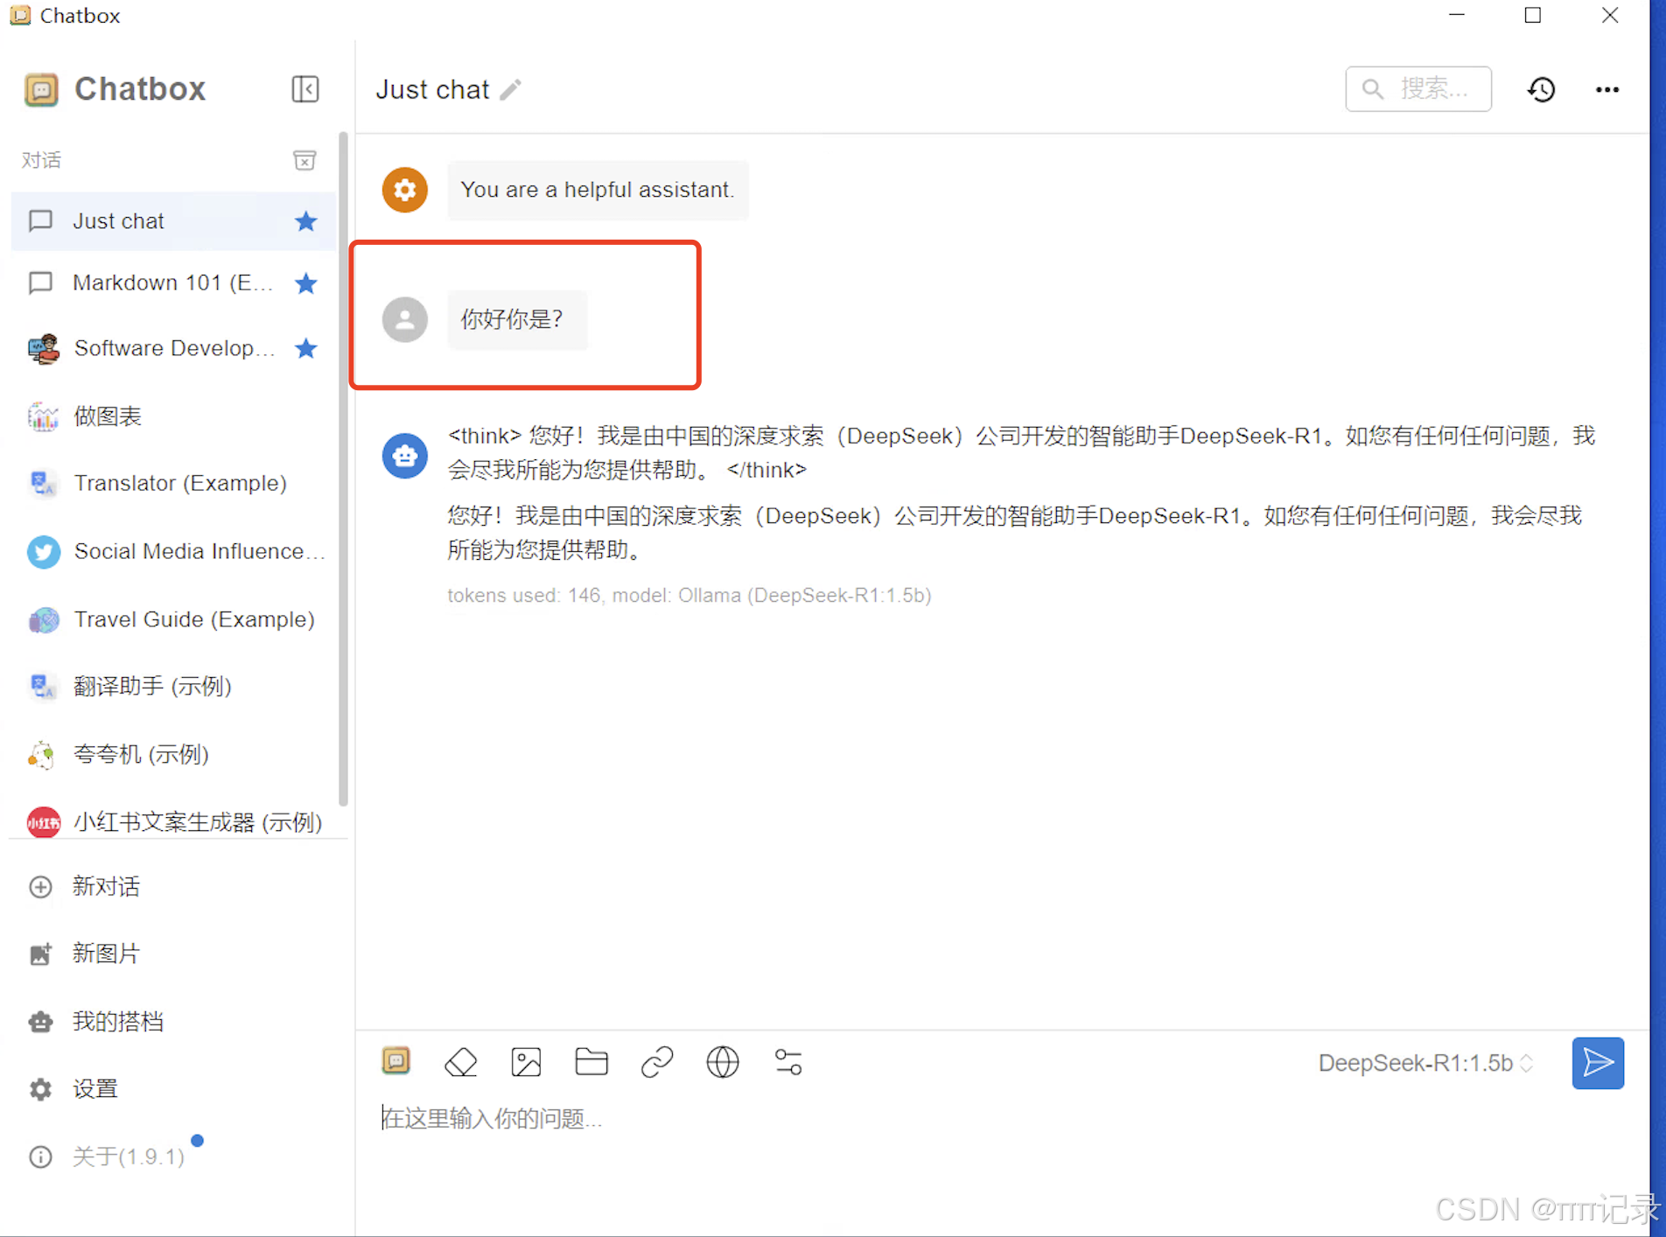Click the robot assistant avatar
1666x1237 pixels.
404,456
